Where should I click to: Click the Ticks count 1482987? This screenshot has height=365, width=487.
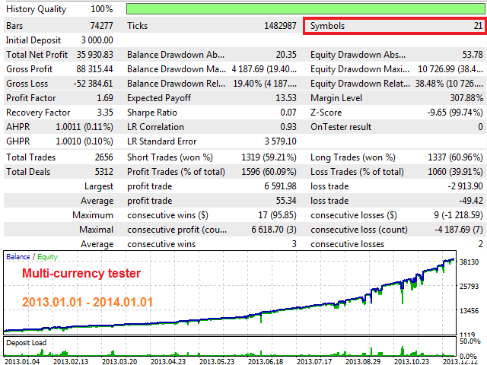tap(275, 26)
